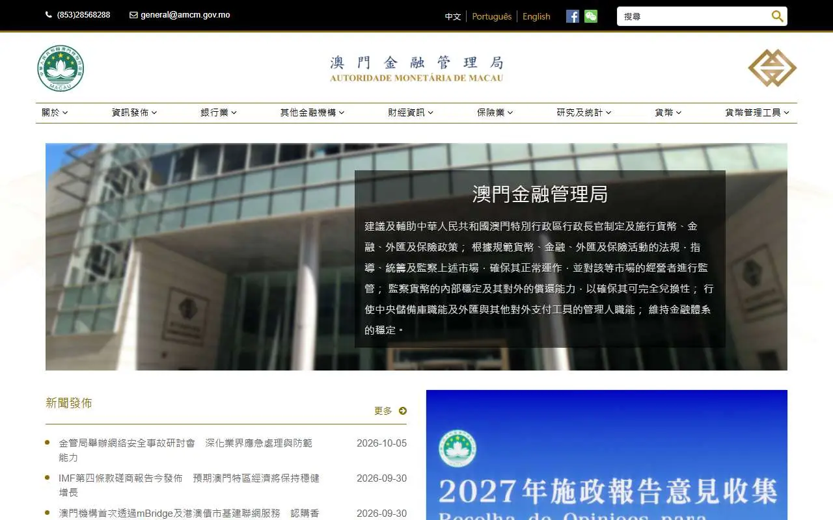Viewport: 833px width, 520px height.
Task: Open the mBridge 港澳債市 news item
Action: [x=189, y=513]
